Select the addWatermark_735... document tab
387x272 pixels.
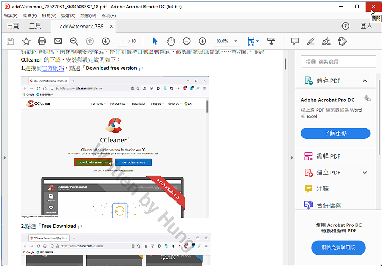84,26
